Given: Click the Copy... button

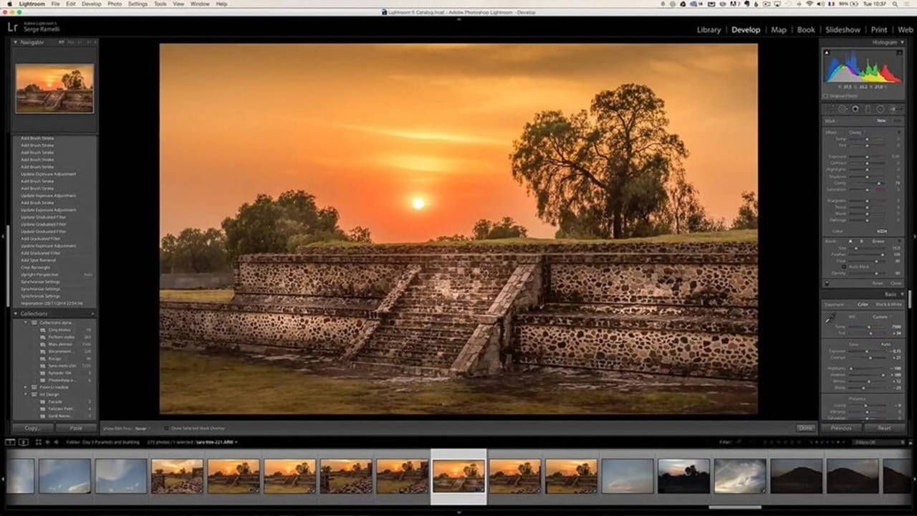Looking at the screenshot, I should (33, 428).
